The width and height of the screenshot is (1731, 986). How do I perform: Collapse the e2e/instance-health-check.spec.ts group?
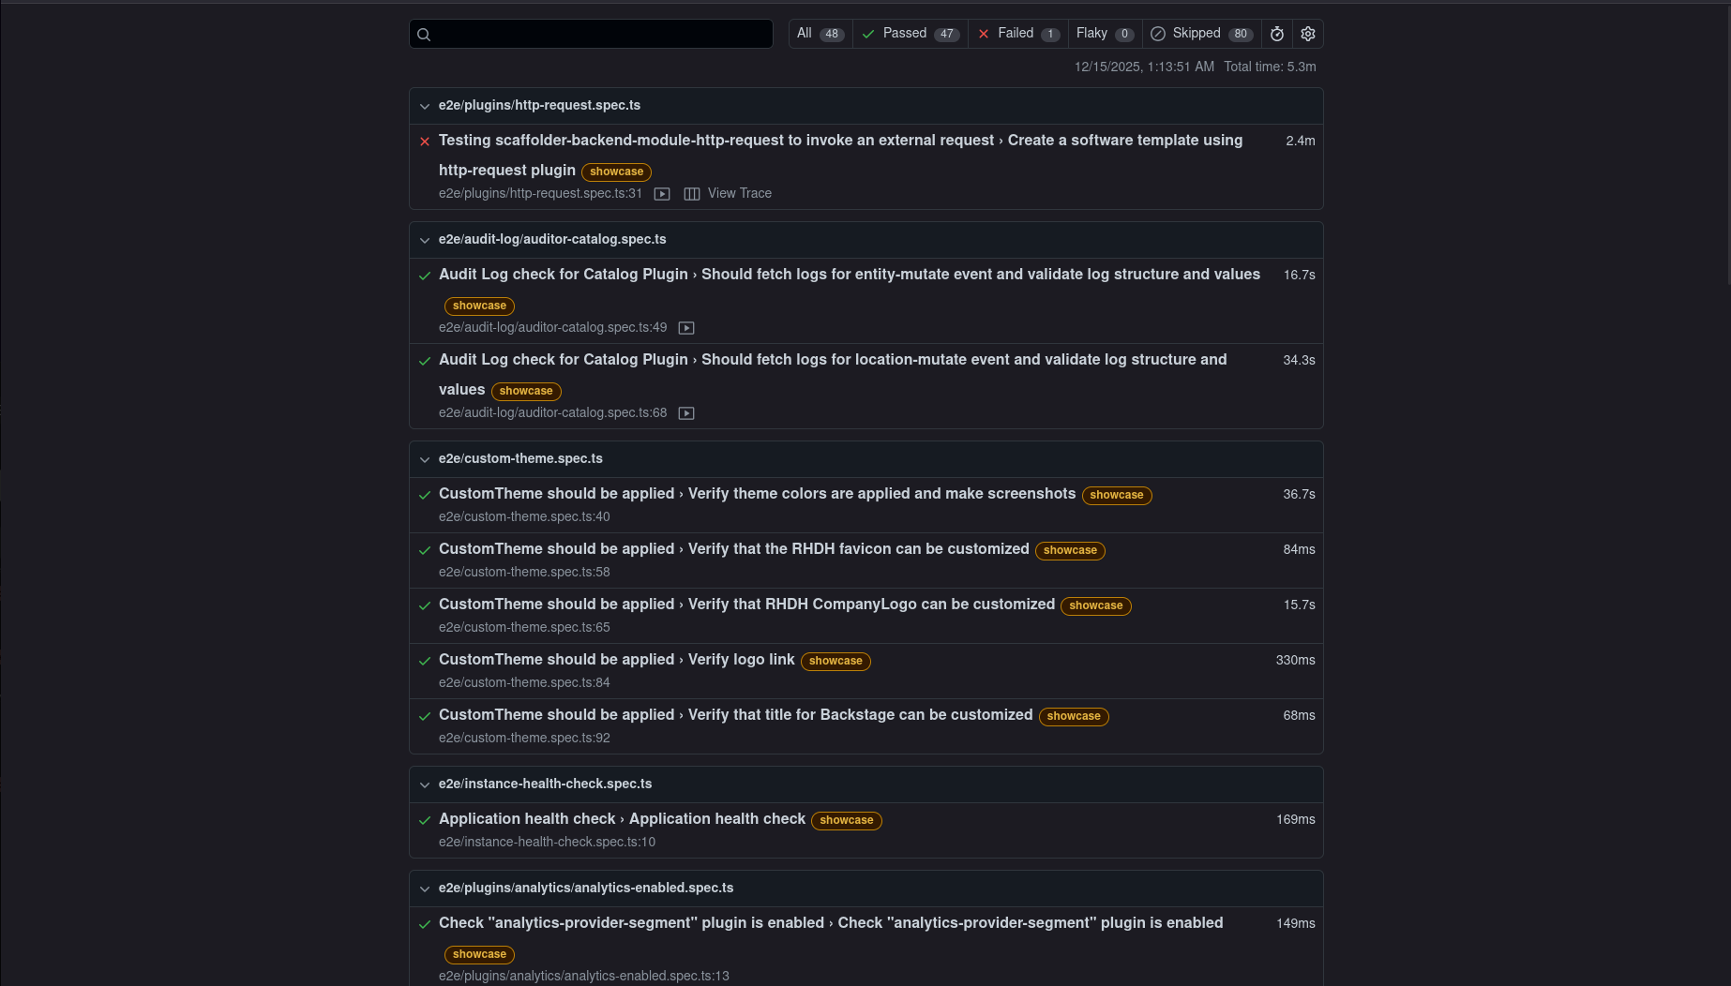pos(425,784)
